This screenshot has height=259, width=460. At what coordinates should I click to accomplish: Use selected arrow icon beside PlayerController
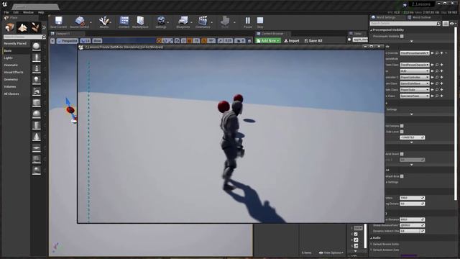(x=432, y=77)
